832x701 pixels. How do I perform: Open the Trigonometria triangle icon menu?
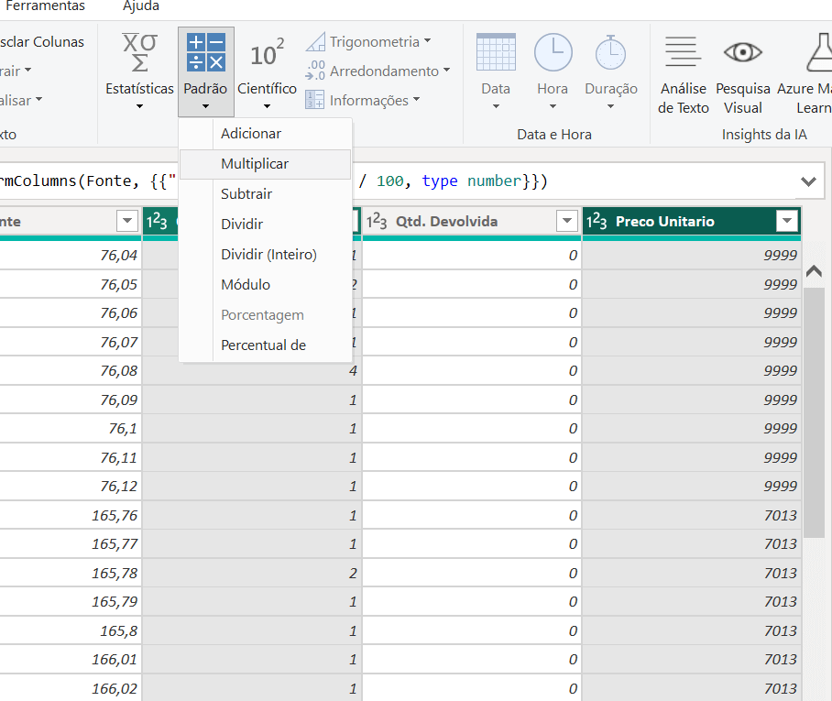click(315, 42)
